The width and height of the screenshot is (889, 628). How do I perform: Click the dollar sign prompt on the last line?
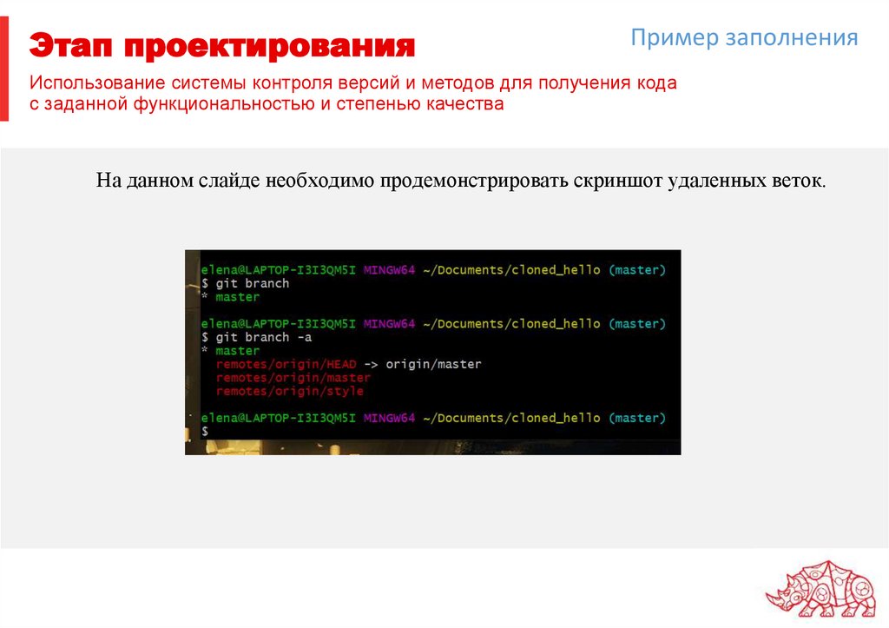(204, 431)
